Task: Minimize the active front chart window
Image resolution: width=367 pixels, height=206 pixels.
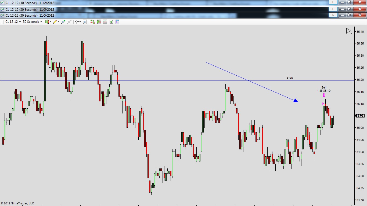Action: point(342,15)
